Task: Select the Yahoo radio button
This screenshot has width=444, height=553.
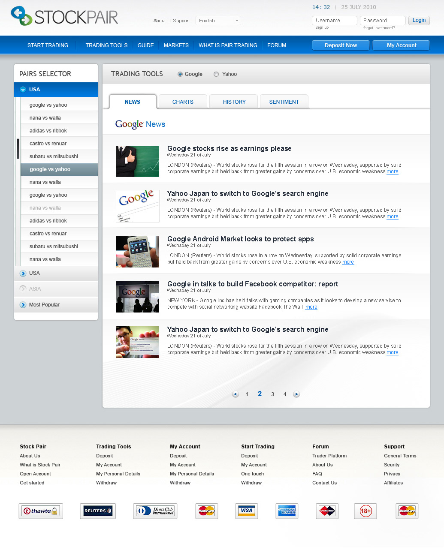Action: (216, 74)
